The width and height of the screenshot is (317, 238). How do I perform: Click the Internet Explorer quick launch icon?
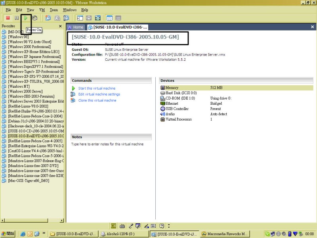click(23, 234)
